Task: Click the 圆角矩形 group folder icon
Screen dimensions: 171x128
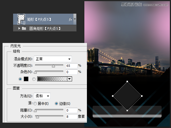Action: 24,28
